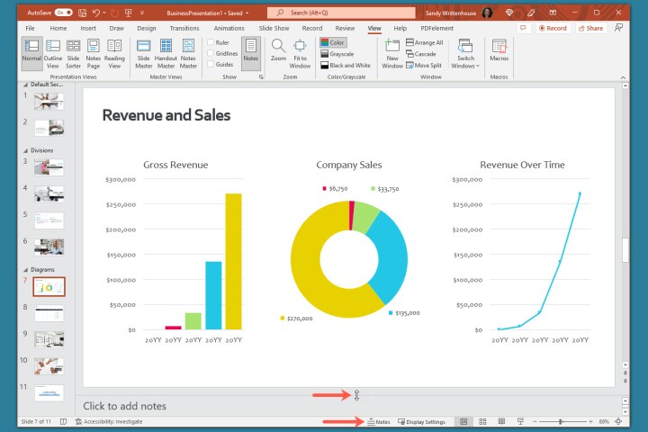The image size is (648, 432).
Task: Enable the Ruler checkbox
Action: tap(211, 42)
